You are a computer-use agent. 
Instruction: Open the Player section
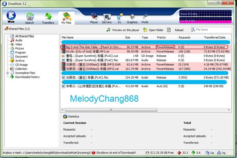pos(94,18)
